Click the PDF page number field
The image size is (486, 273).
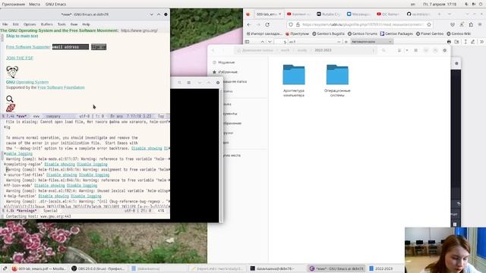tap(281, 42)
